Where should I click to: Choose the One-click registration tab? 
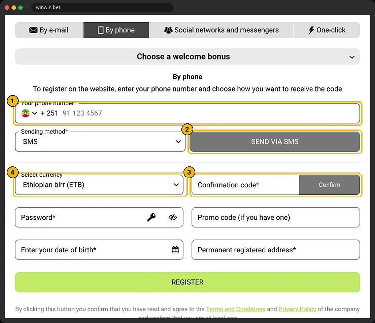327,30
